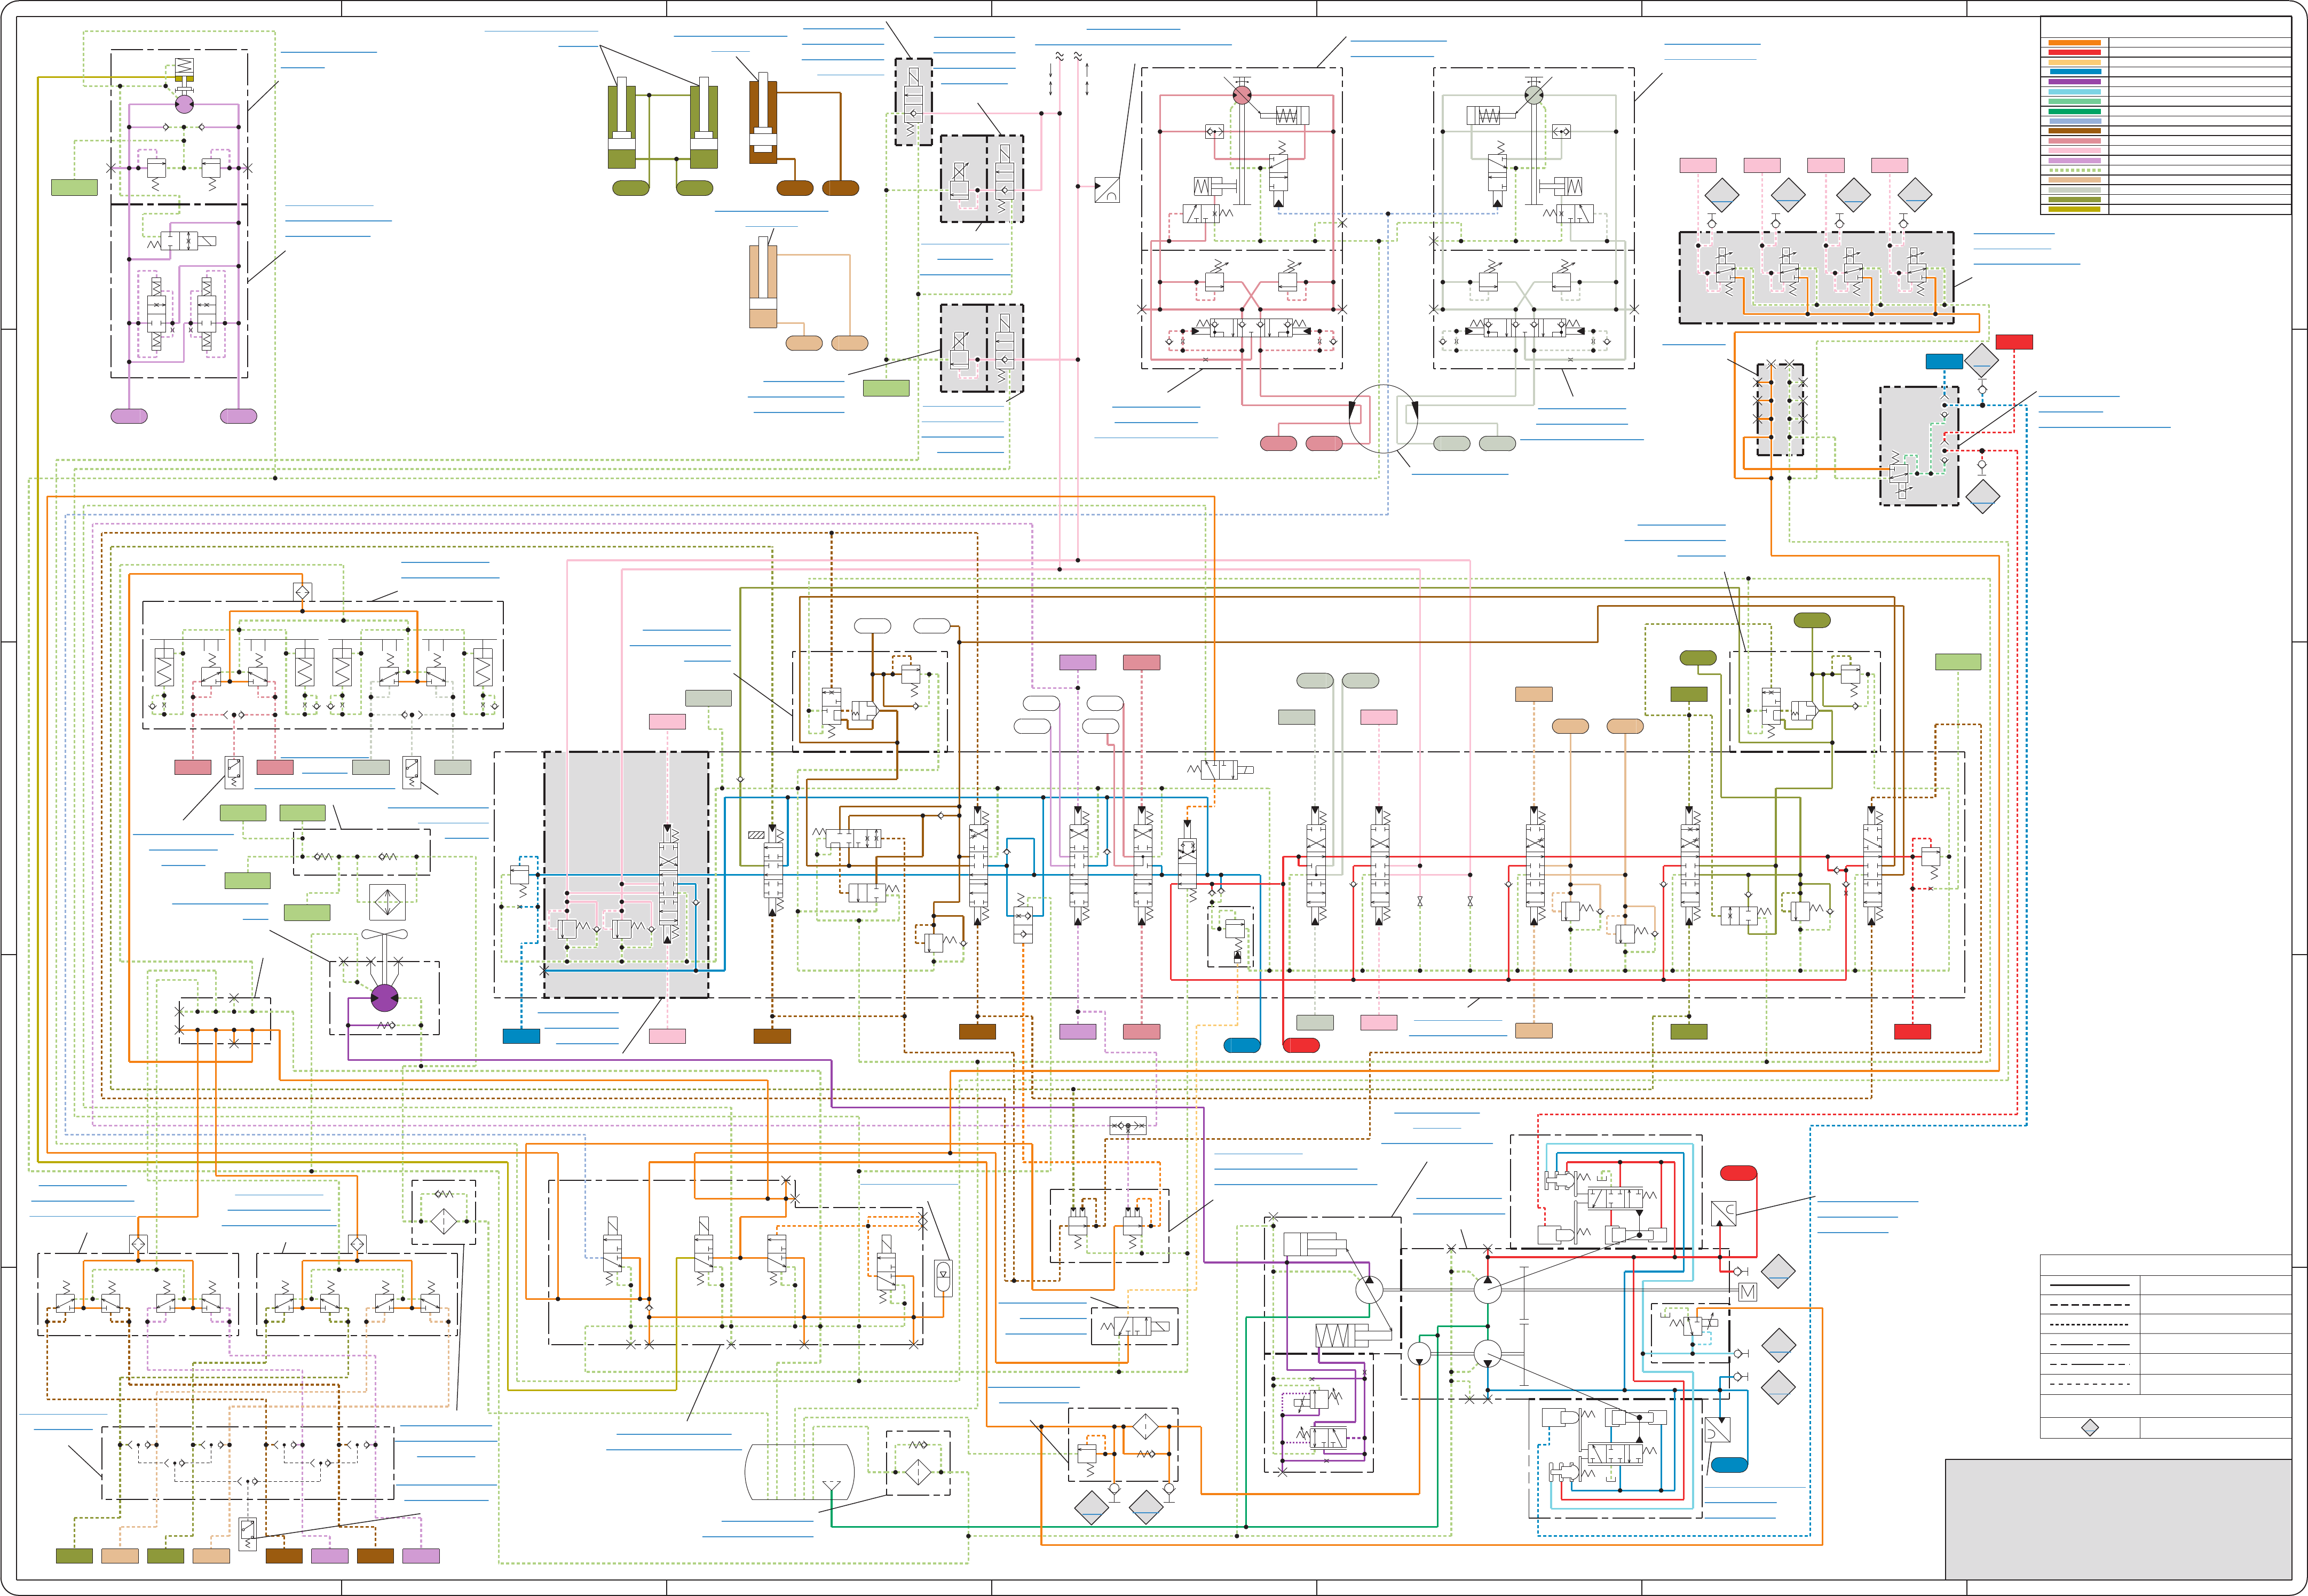Click the brown hydraulic cylinder at the top

pos(763,118)
